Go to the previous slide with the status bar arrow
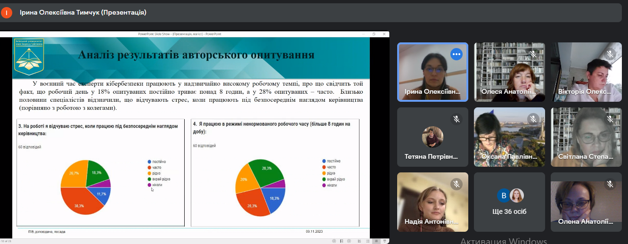Screen dimensions: 628x244 [x=334, y=241]
